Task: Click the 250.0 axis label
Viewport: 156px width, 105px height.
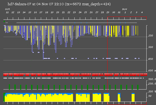Action: click(152, 84)
